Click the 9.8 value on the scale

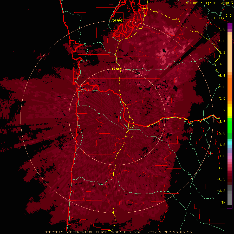click(x=222, y=29)
